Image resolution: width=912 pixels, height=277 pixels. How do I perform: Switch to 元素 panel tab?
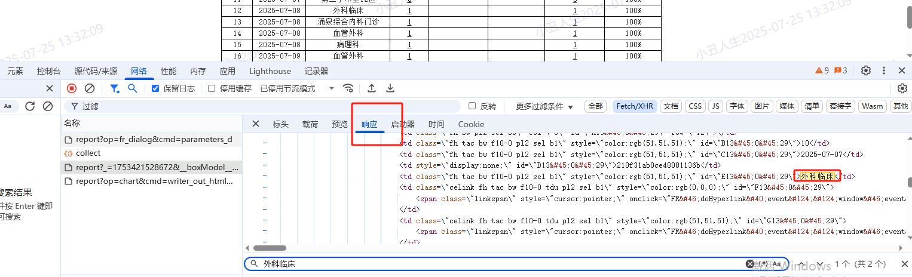16,71
